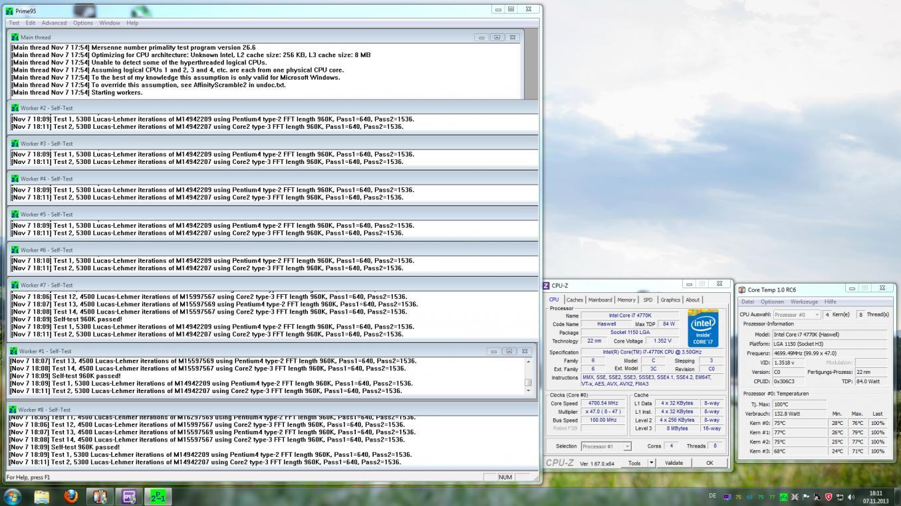901x506 pixels.
Task: Click the Multiplier value x 47.0
Action: [603, 412]
